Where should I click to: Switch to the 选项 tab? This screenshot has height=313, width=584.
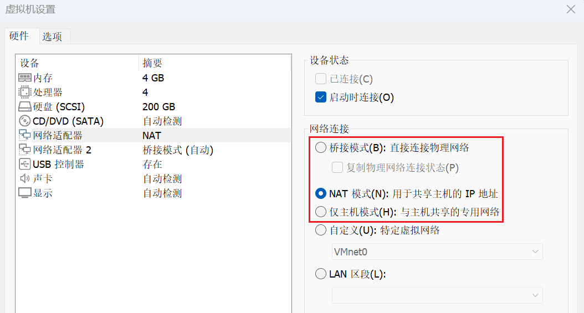53,37
